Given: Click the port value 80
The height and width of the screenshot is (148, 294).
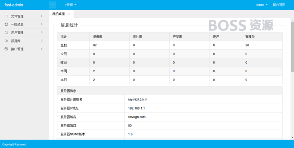Looking at the screenshot, I should pos(130,125).
